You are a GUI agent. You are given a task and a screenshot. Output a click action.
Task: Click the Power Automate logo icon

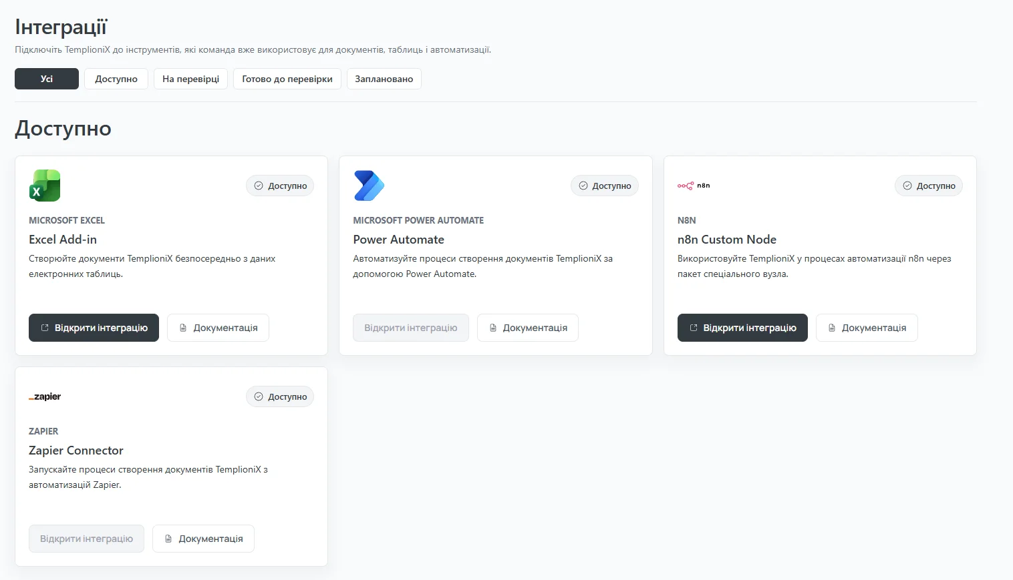tap(369, 186)
